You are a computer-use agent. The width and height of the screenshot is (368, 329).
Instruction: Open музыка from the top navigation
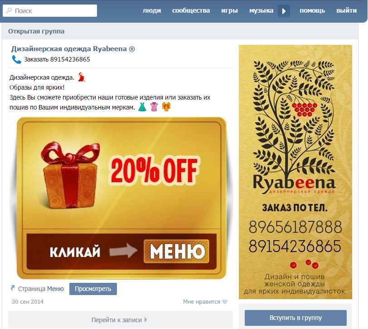[x=261, y=10]
